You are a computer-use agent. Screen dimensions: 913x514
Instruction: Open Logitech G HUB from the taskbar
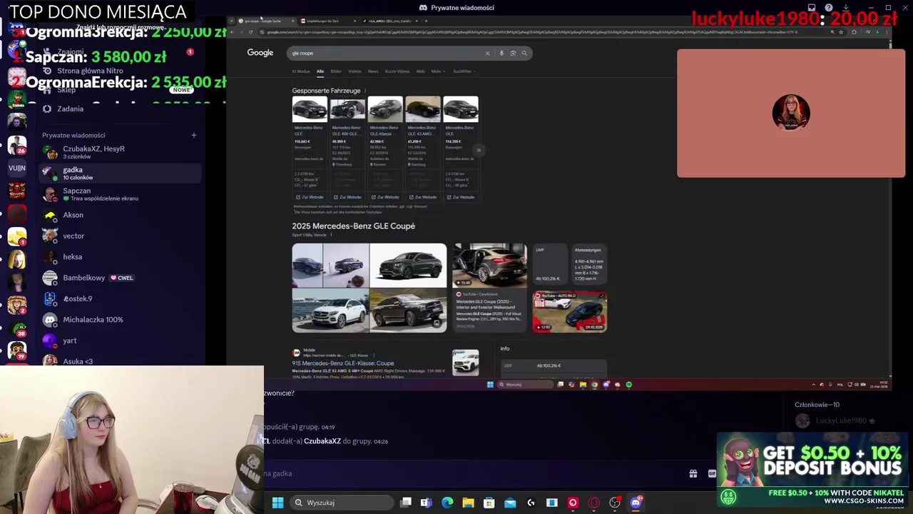tap(531, 503)
